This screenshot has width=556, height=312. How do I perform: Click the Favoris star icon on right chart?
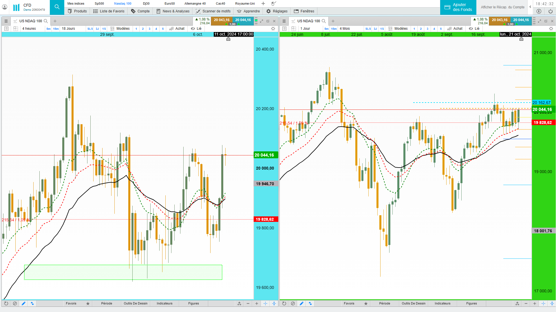coord(366,303)
